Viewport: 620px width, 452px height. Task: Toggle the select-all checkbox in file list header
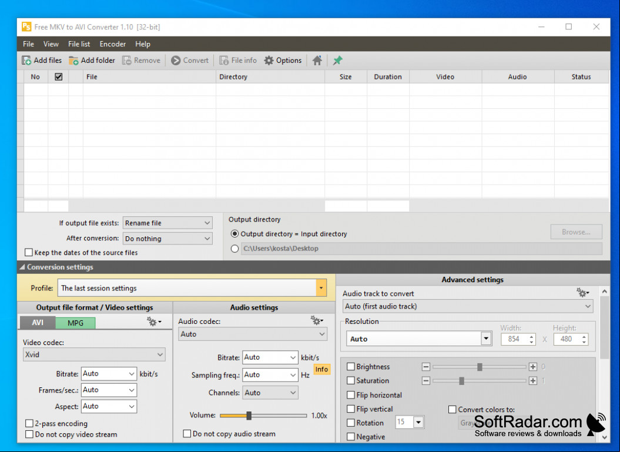click(59, 77)
